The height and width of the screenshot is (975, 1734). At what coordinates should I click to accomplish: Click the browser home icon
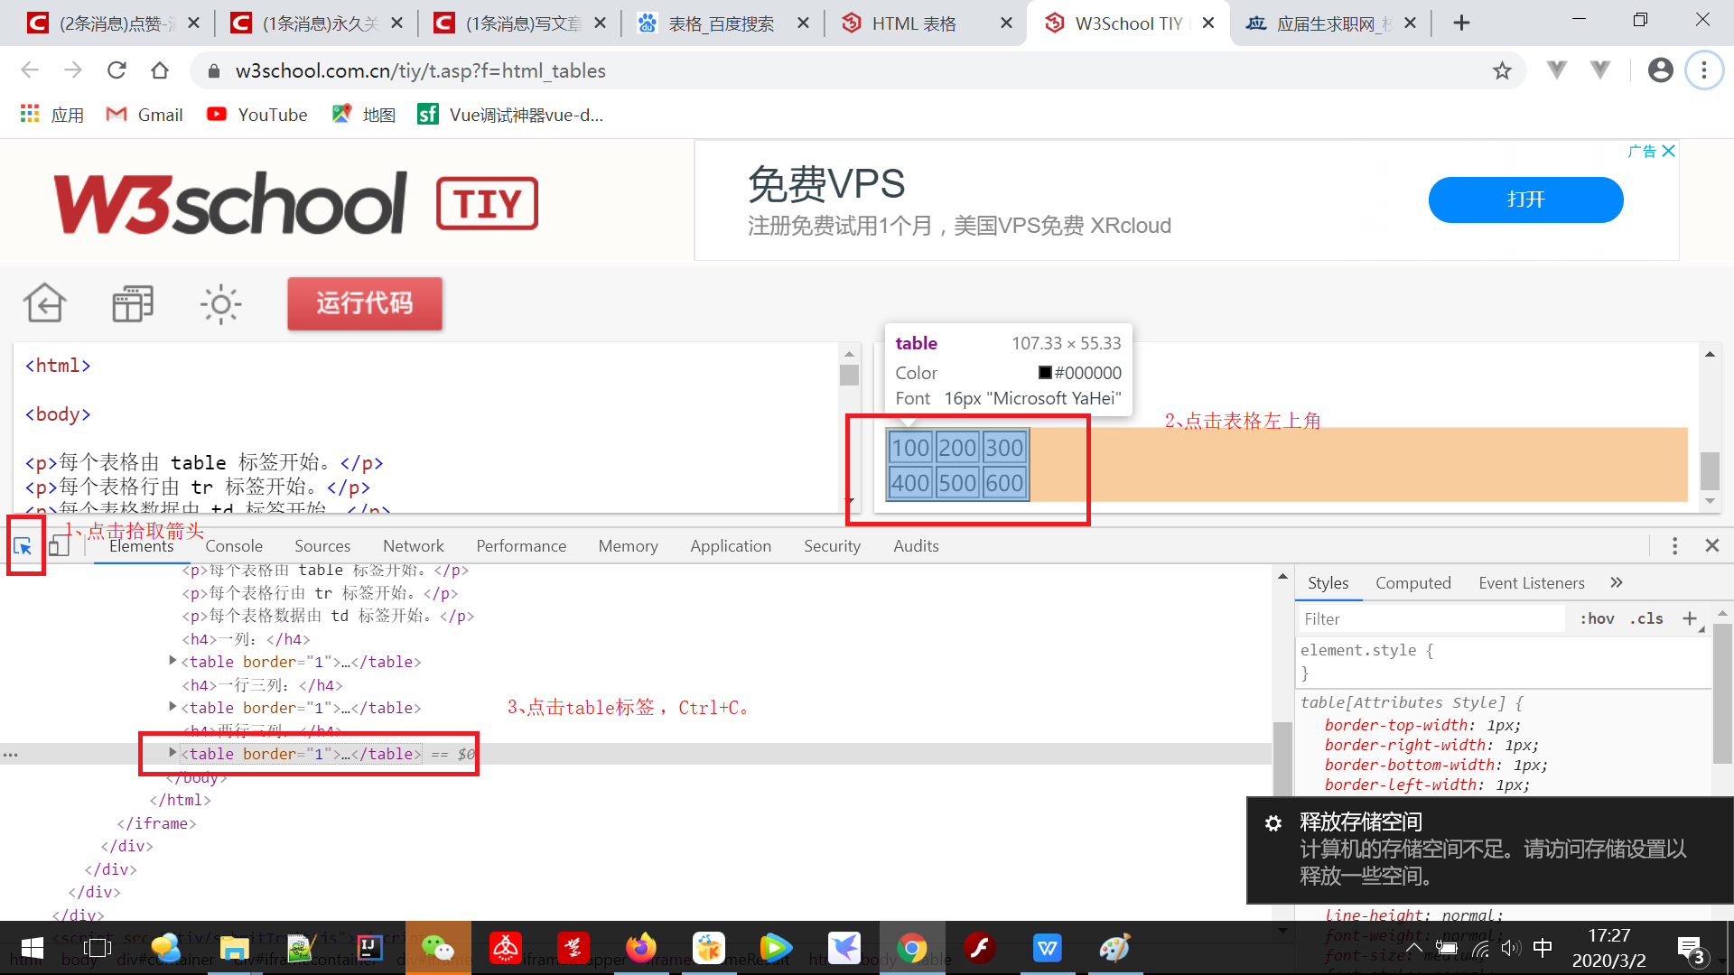click(160, 70)
